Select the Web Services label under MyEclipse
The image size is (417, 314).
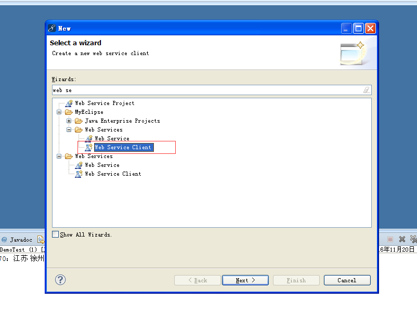coord(103,130)
